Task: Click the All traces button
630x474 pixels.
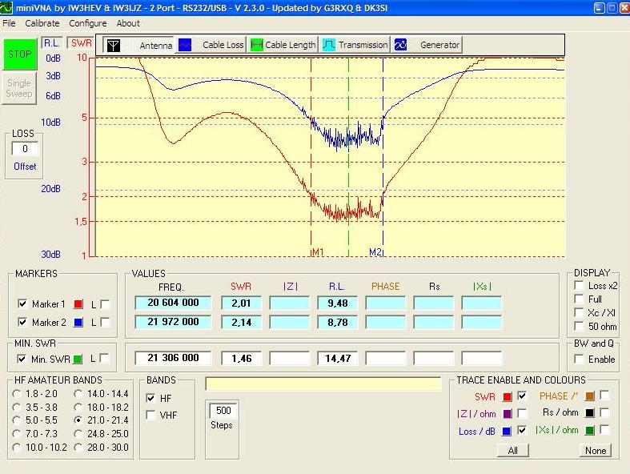Action: pos(512,451)
